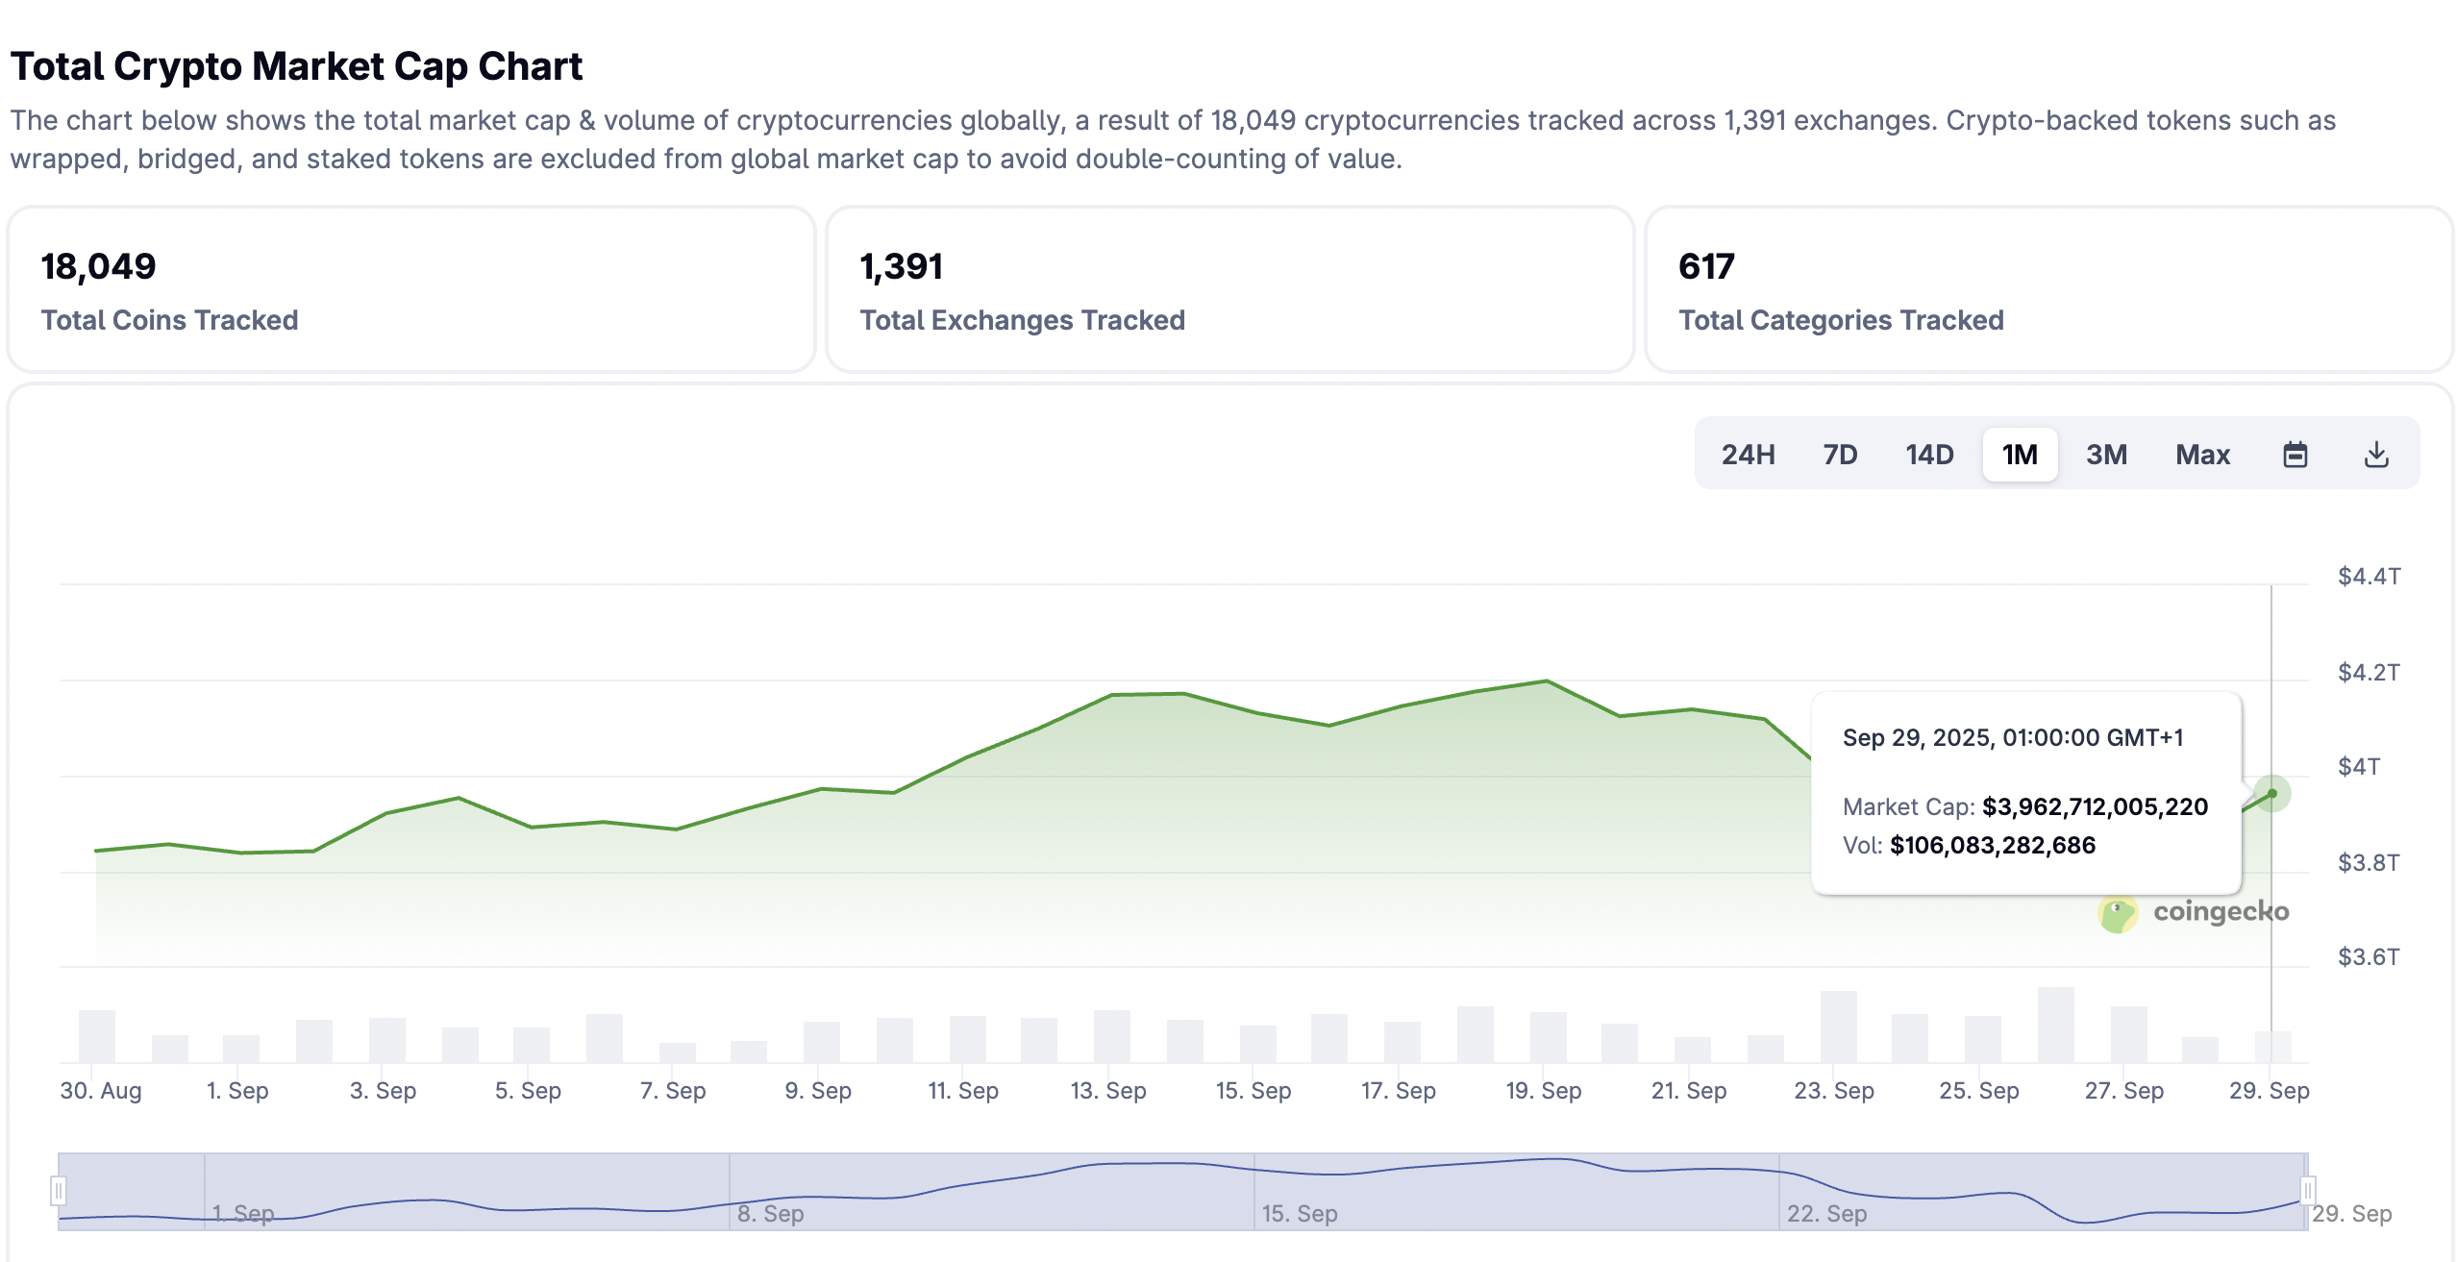The height and width of the screenshot is (1262, 2457).
Task: Click the 1,391 Total Exchanges card
Action: (x=1228, y=288)
